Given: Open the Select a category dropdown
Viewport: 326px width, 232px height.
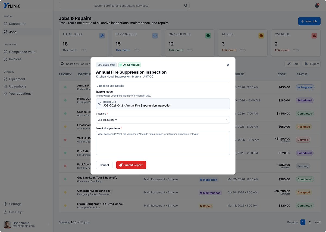Looking at the screenshot, I should point(163,120).
